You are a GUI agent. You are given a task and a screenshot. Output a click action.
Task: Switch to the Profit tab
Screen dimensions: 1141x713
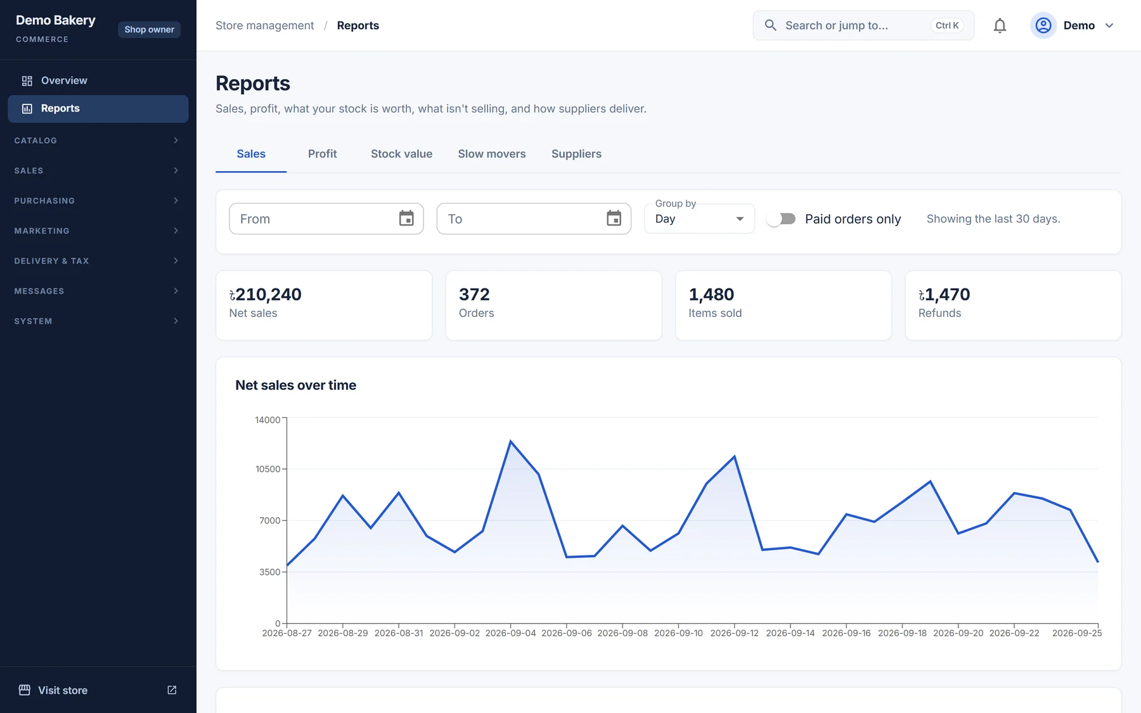coord(322,154)
